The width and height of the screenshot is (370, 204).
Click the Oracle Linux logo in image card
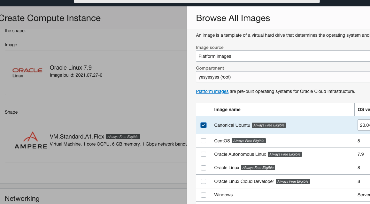pos(27,72)
